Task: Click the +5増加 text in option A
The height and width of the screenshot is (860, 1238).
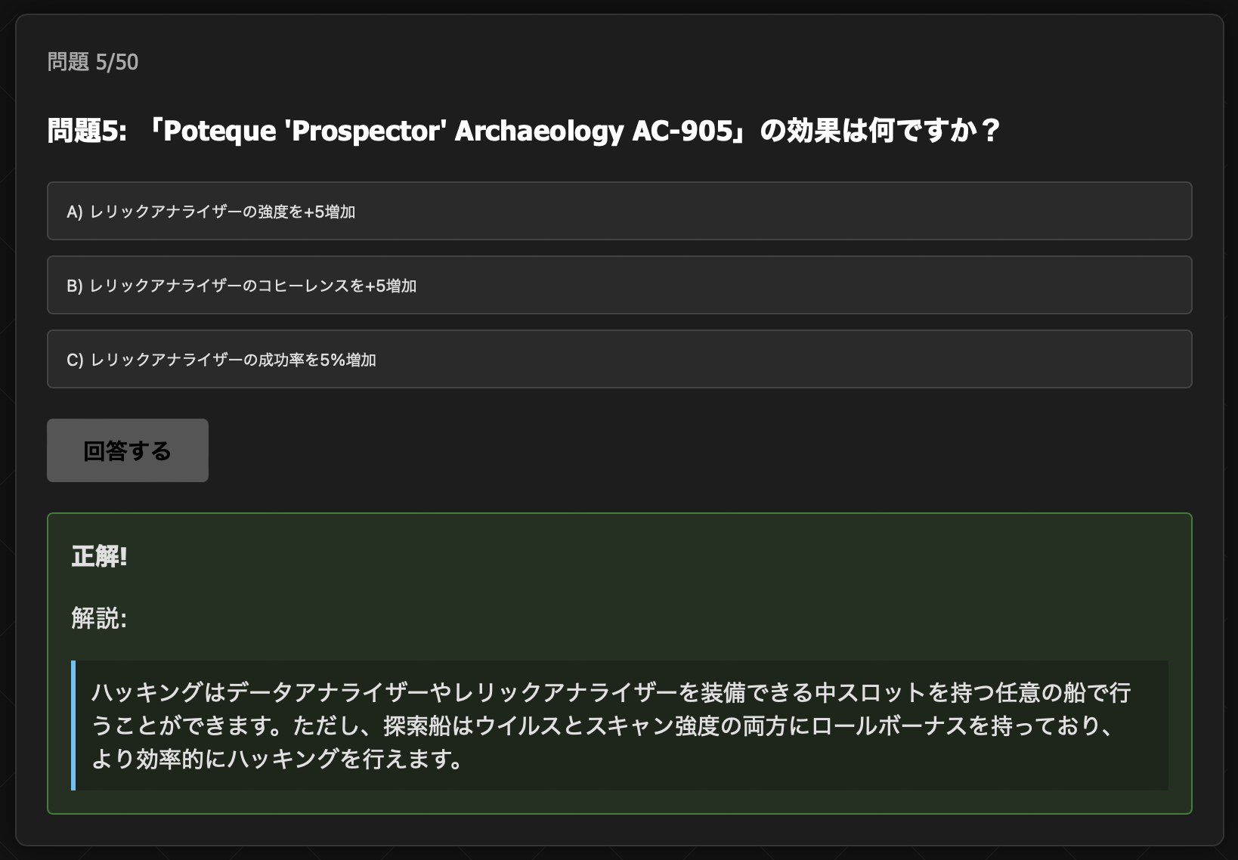Action: pos(330,212)
